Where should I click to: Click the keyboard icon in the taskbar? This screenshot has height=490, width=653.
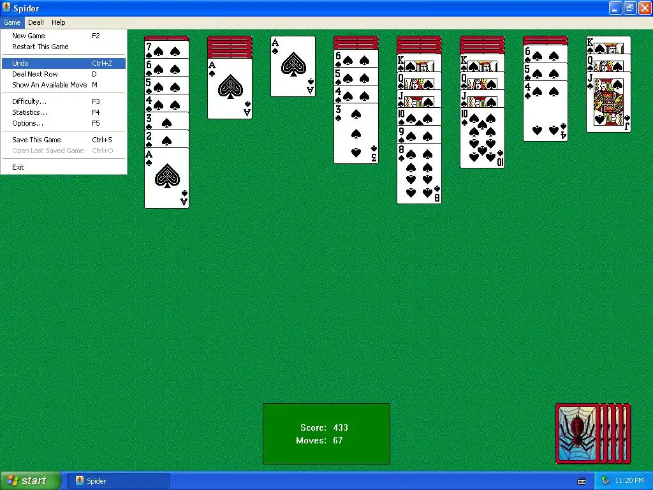click(x=582, y=481)
